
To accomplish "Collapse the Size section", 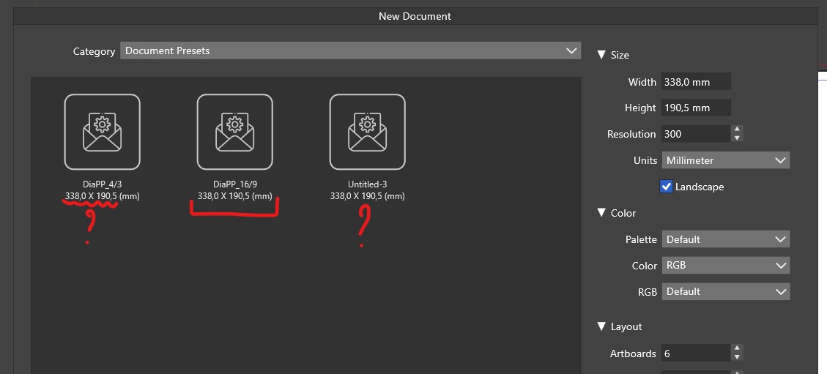I will tap(601, 55).
